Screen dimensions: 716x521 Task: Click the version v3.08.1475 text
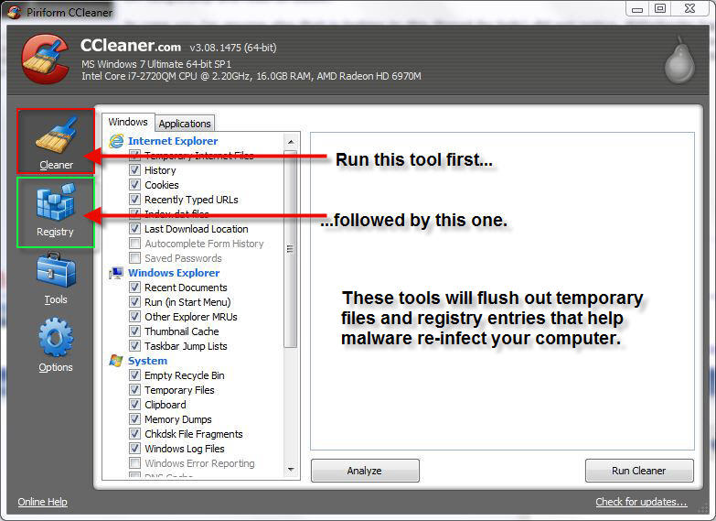233,48
